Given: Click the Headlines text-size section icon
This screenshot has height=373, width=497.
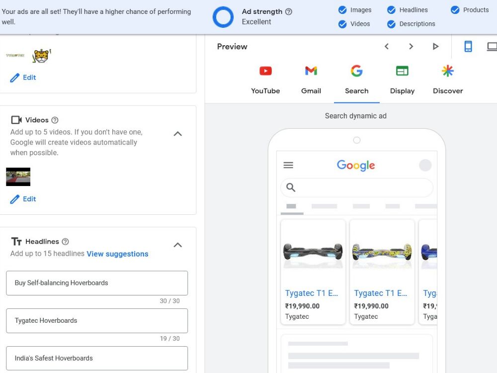Looking at the screenshot, I should point(16,241).
